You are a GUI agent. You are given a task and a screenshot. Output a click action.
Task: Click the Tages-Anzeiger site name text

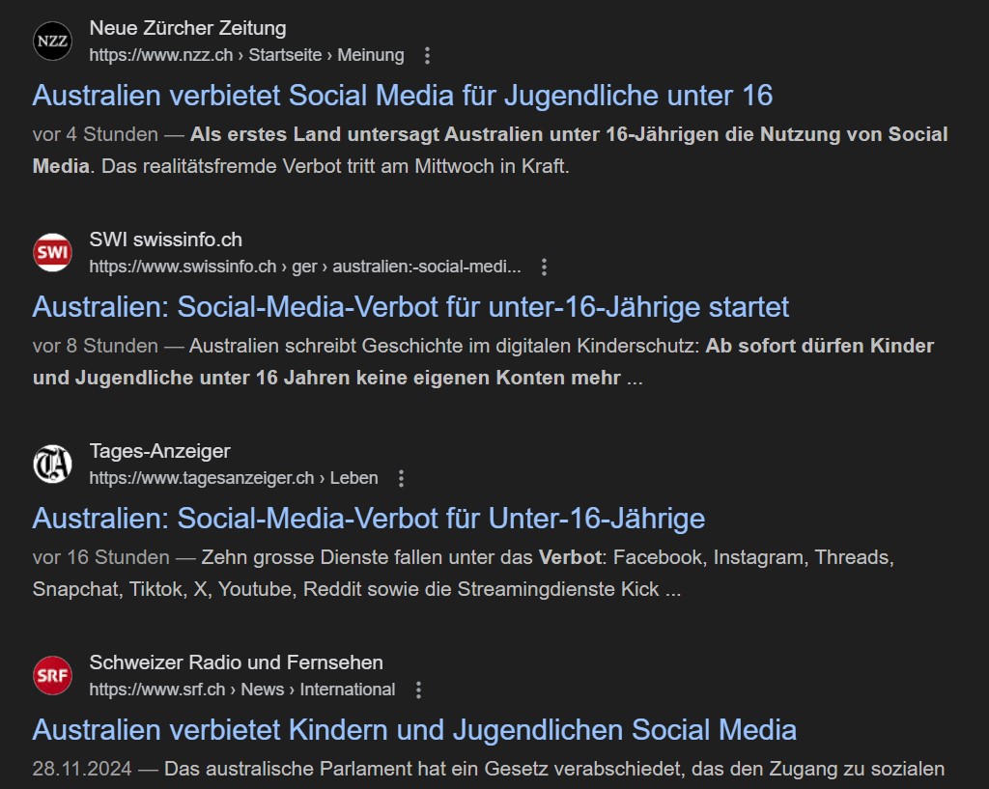coord(159,451)
